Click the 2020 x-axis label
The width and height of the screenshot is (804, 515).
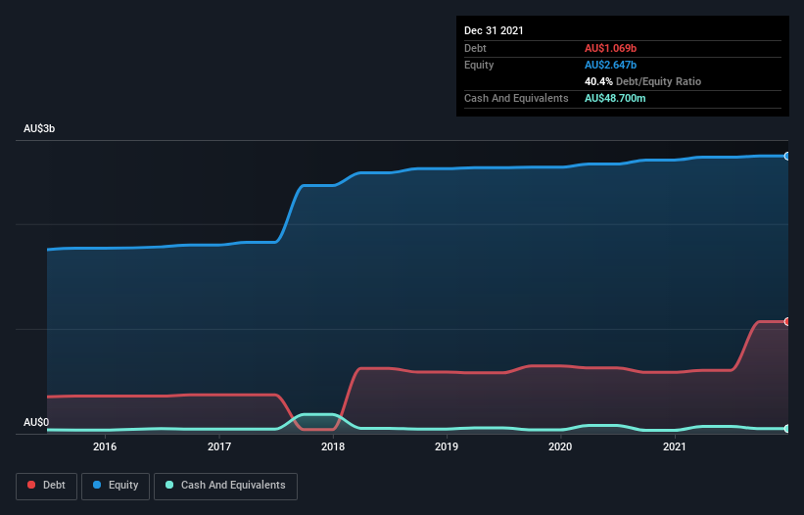[x=560, y=446]
